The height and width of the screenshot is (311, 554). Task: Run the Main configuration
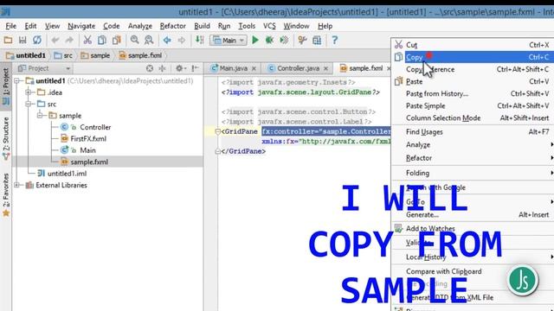coord(255,41)
